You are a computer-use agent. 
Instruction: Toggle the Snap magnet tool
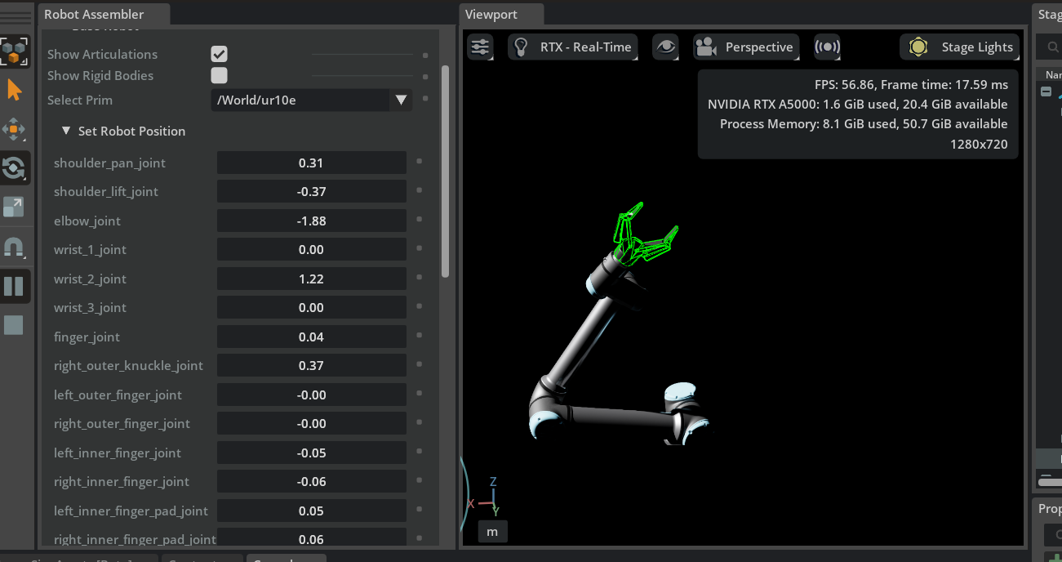[x=15, y=247]
